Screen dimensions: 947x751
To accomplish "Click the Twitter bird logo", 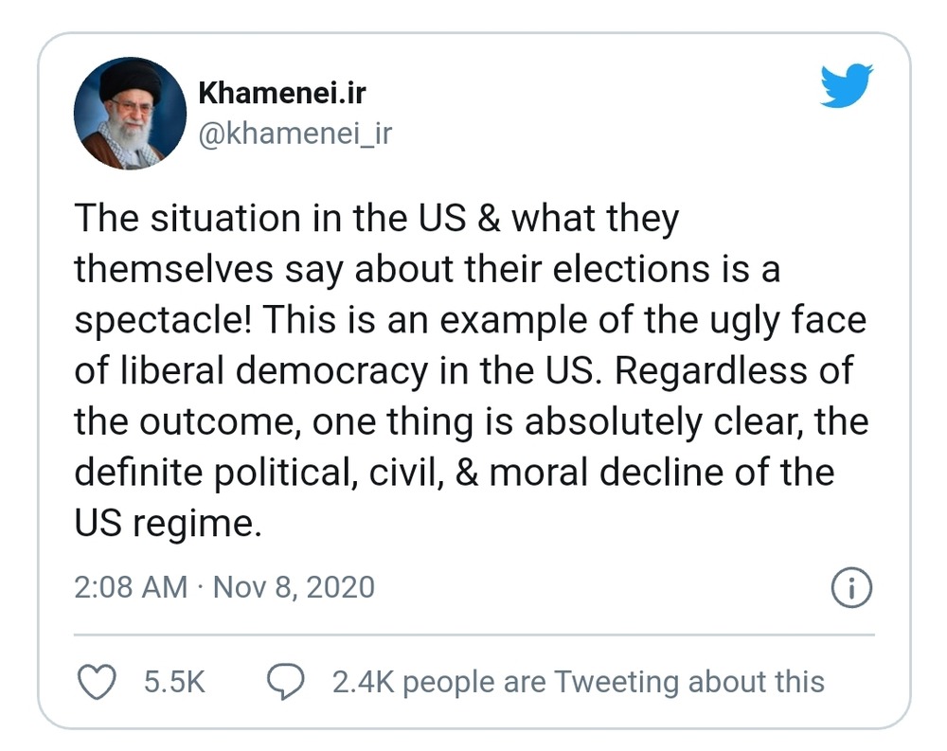I will 846,86.
